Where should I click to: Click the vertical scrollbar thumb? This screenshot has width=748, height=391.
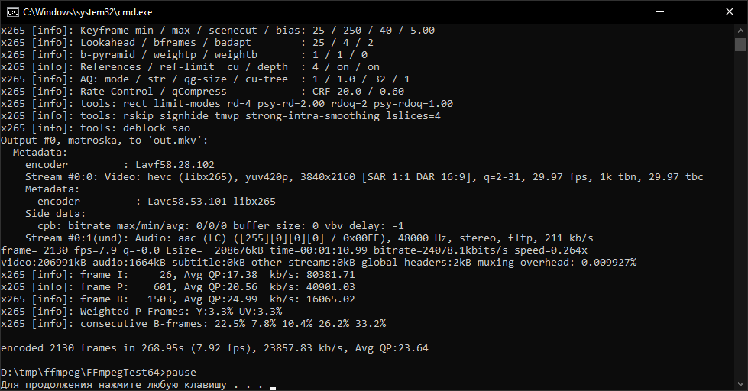point(741,46)
